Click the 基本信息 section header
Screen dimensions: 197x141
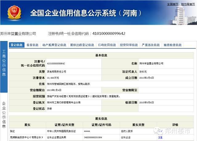pos(101,55)
